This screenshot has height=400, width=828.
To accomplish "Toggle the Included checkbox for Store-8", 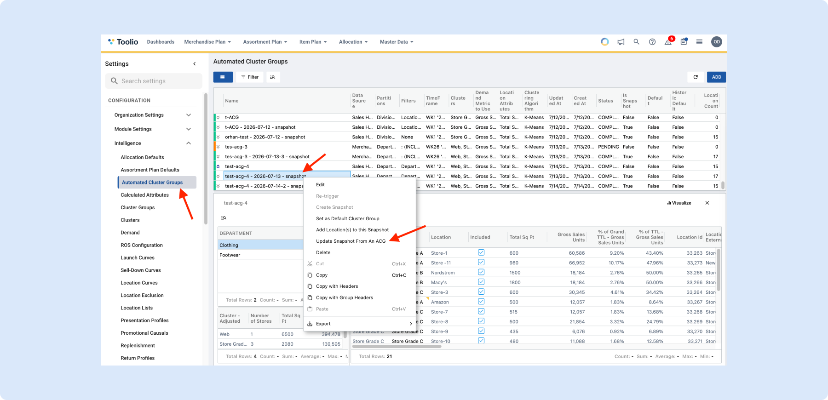I will click(x=481, y=321).
